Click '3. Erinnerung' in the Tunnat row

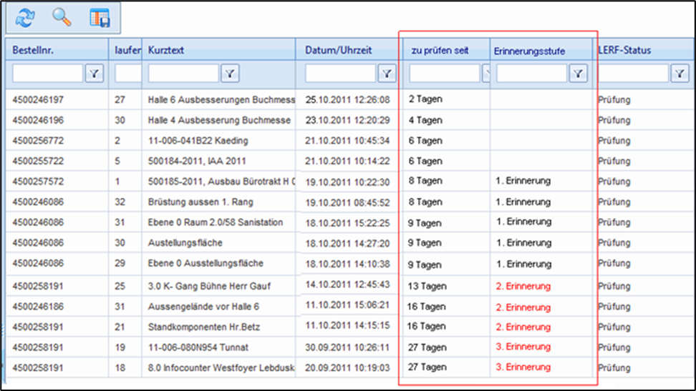point(523,347)
